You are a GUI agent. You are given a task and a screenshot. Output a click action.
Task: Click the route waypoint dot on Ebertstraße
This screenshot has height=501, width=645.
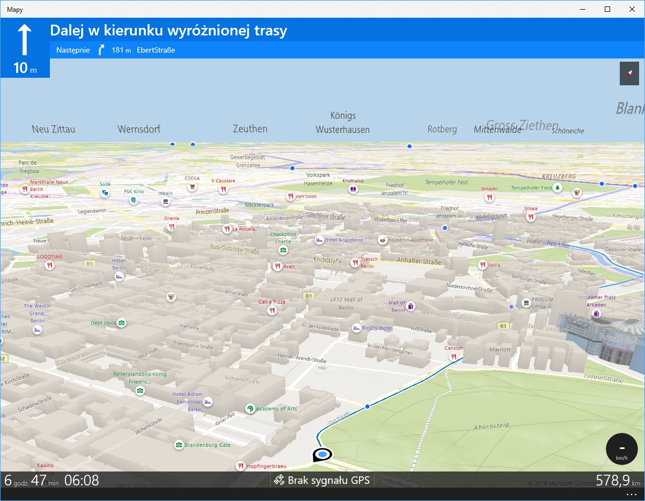click(368, 407)
